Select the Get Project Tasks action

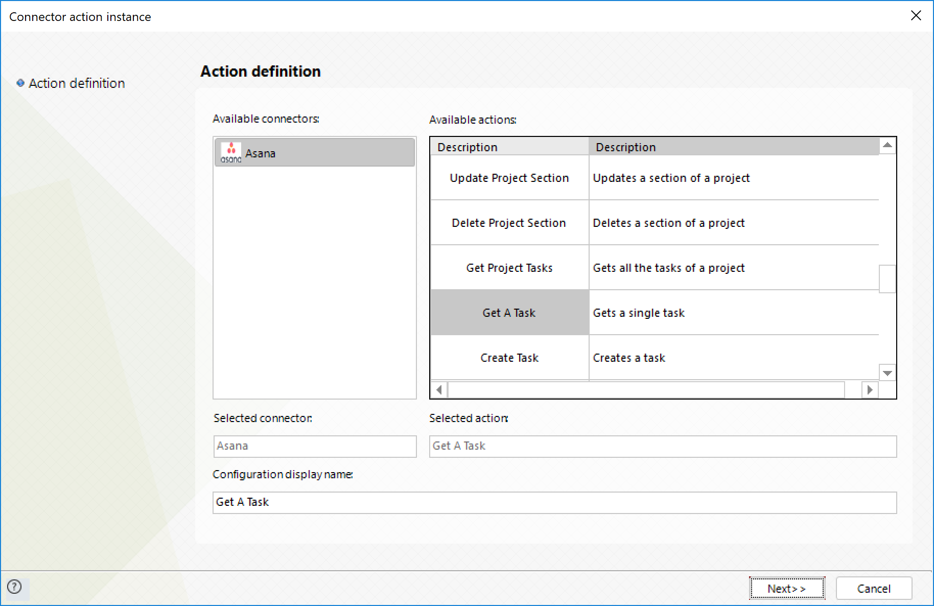(x=509, y=267)
